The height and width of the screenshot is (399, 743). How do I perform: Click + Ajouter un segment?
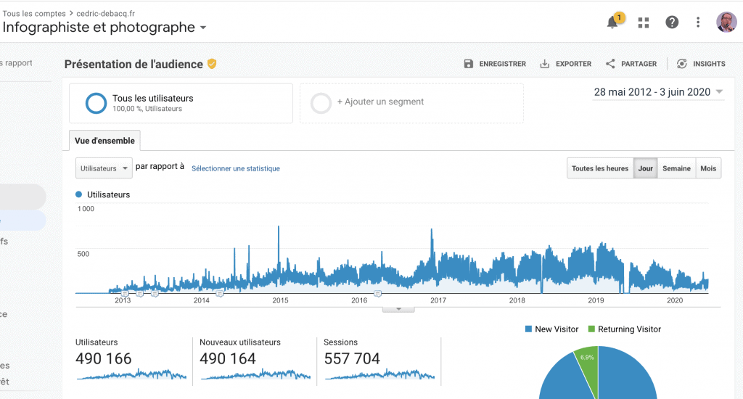coord(380,102)
